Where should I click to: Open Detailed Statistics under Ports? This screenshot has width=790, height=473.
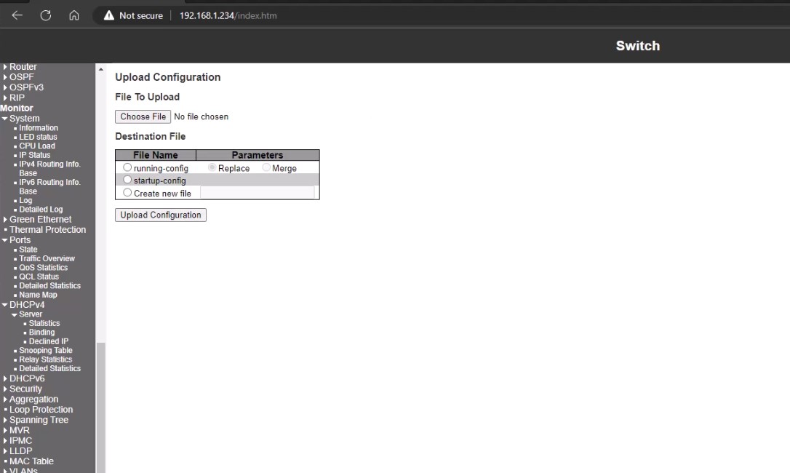click(x=50, y=286)
